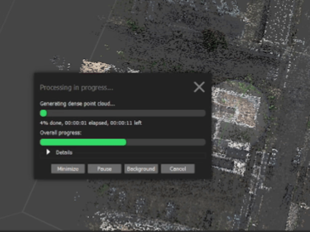Image resolution: width=310 pixels, height=232 pixels.
Task: Click the green filled part of Overall progress bar
Action: (x=83, y=142)
